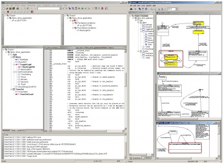Click the Find Next checkmark icon beside search box
This screenshot has height=164, width=223.
tap(63, 8)
